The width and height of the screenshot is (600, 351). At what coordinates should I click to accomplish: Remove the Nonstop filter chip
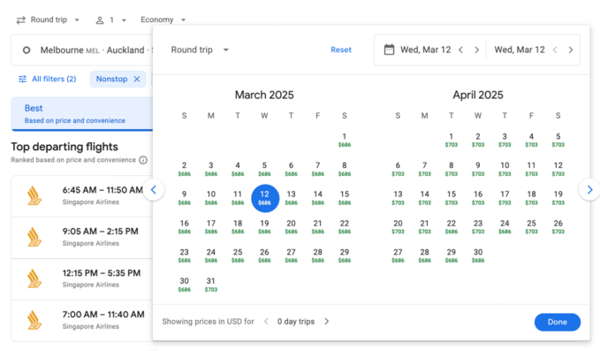(x=137, y=79)
